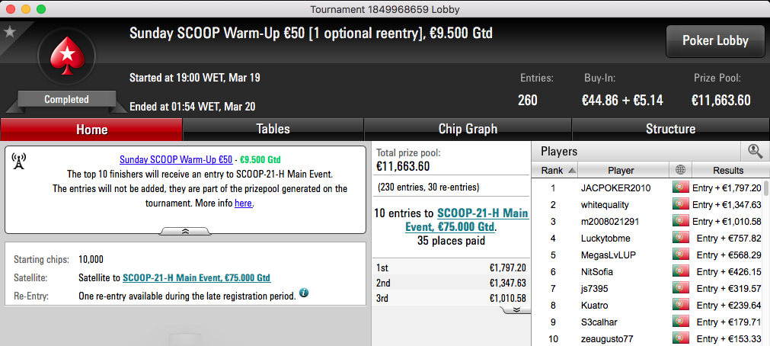770x346 pixels.
Task: Click MegasLvLUP's flag icon
Action: 680,255
